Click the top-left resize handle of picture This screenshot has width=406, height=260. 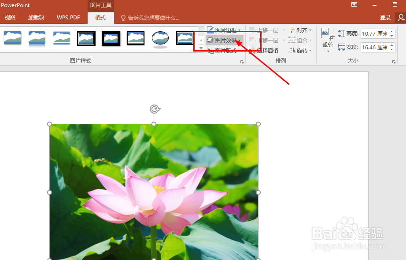tap(49, 124)
